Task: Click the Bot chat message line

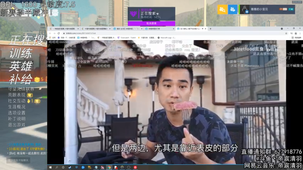Action: pos(27,153)
